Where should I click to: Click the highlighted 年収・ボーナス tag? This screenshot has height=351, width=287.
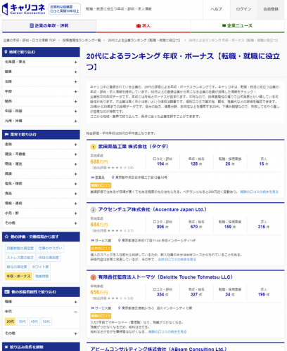pos(18,277)
